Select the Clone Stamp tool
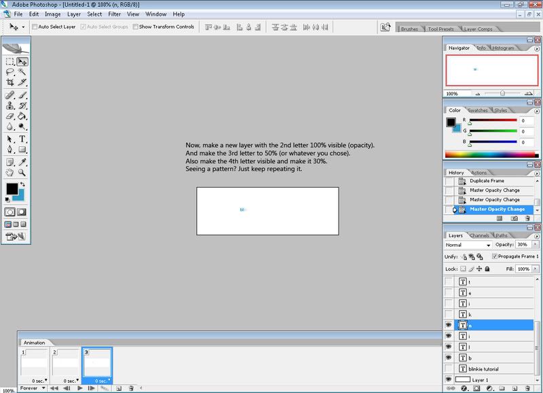Image resolution: width=543 pixels, height=393 pixels. [10, 105]
